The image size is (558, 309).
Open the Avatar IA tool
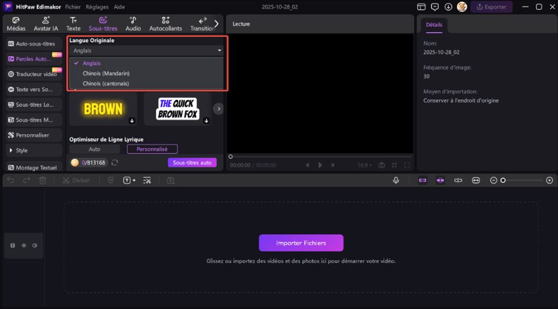point(45,24)
